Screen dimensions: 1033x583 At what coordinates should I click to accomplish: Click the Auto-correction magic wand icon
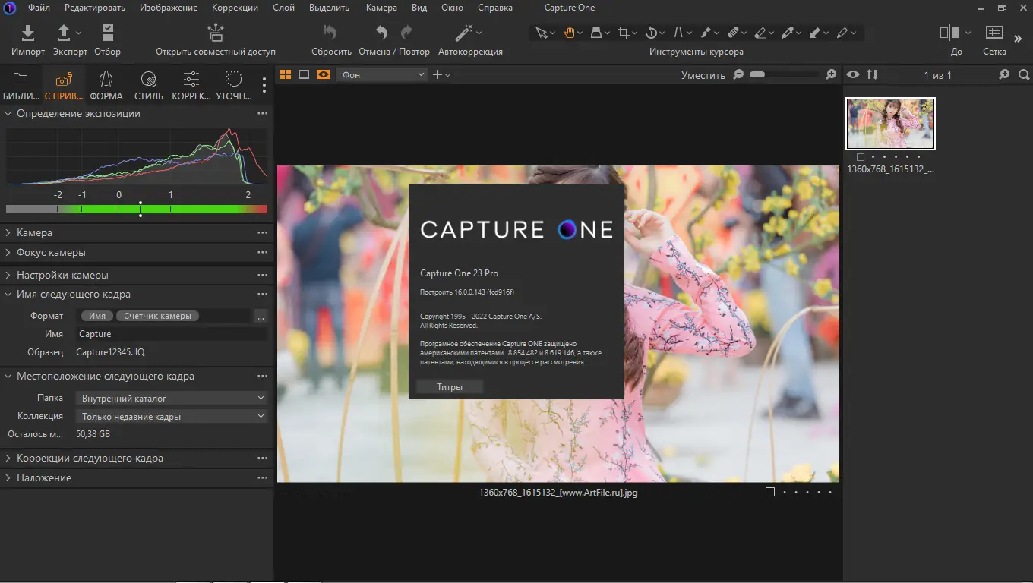(464, 33)
